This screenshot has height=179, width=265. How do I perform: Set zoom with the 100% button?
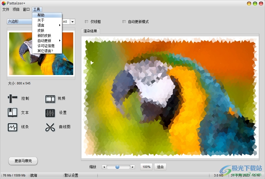tap(146, 167)
